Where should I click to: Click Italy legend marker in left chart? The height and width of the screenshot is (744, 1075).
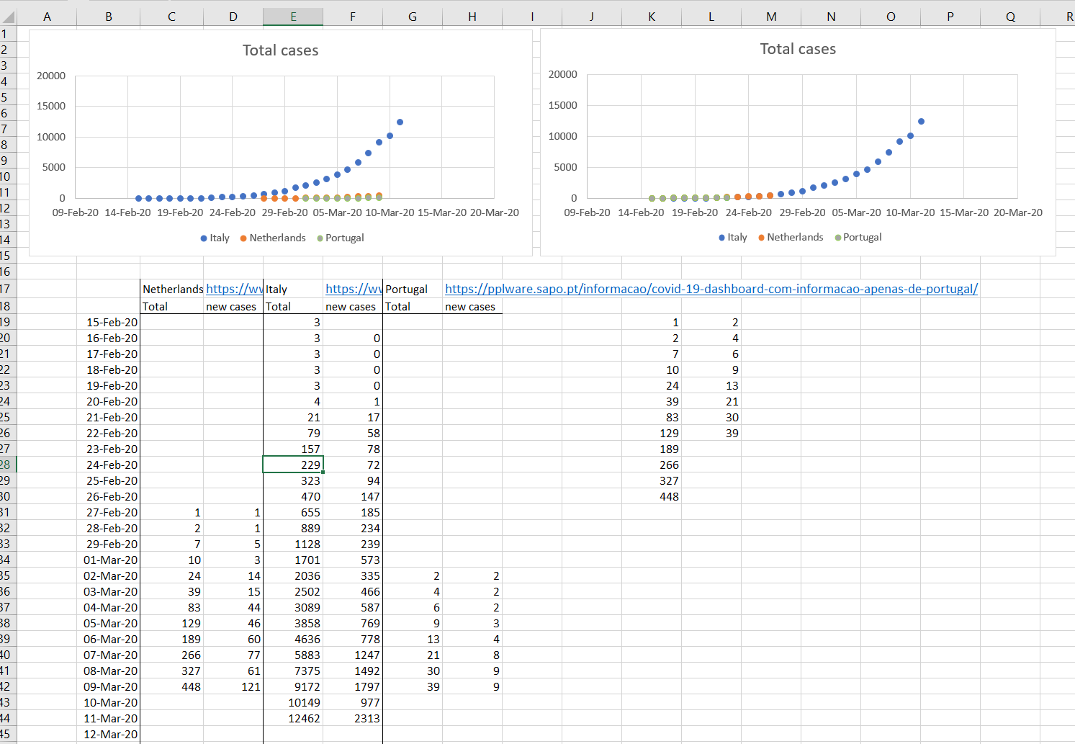pyautogui.click(x=204, y=238)
